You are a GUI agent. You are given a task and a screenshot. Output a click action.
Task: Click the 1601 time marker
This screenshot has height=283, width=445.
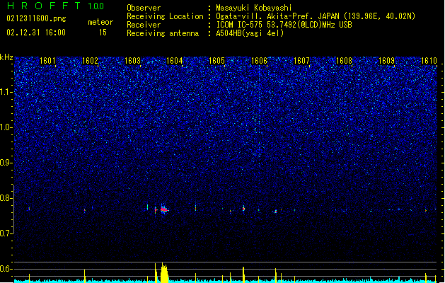47,61
